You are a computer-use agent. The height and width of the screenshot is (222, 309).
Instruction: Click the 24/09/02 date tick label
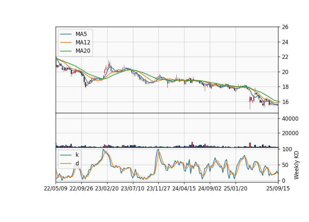[x=210, y=189]
